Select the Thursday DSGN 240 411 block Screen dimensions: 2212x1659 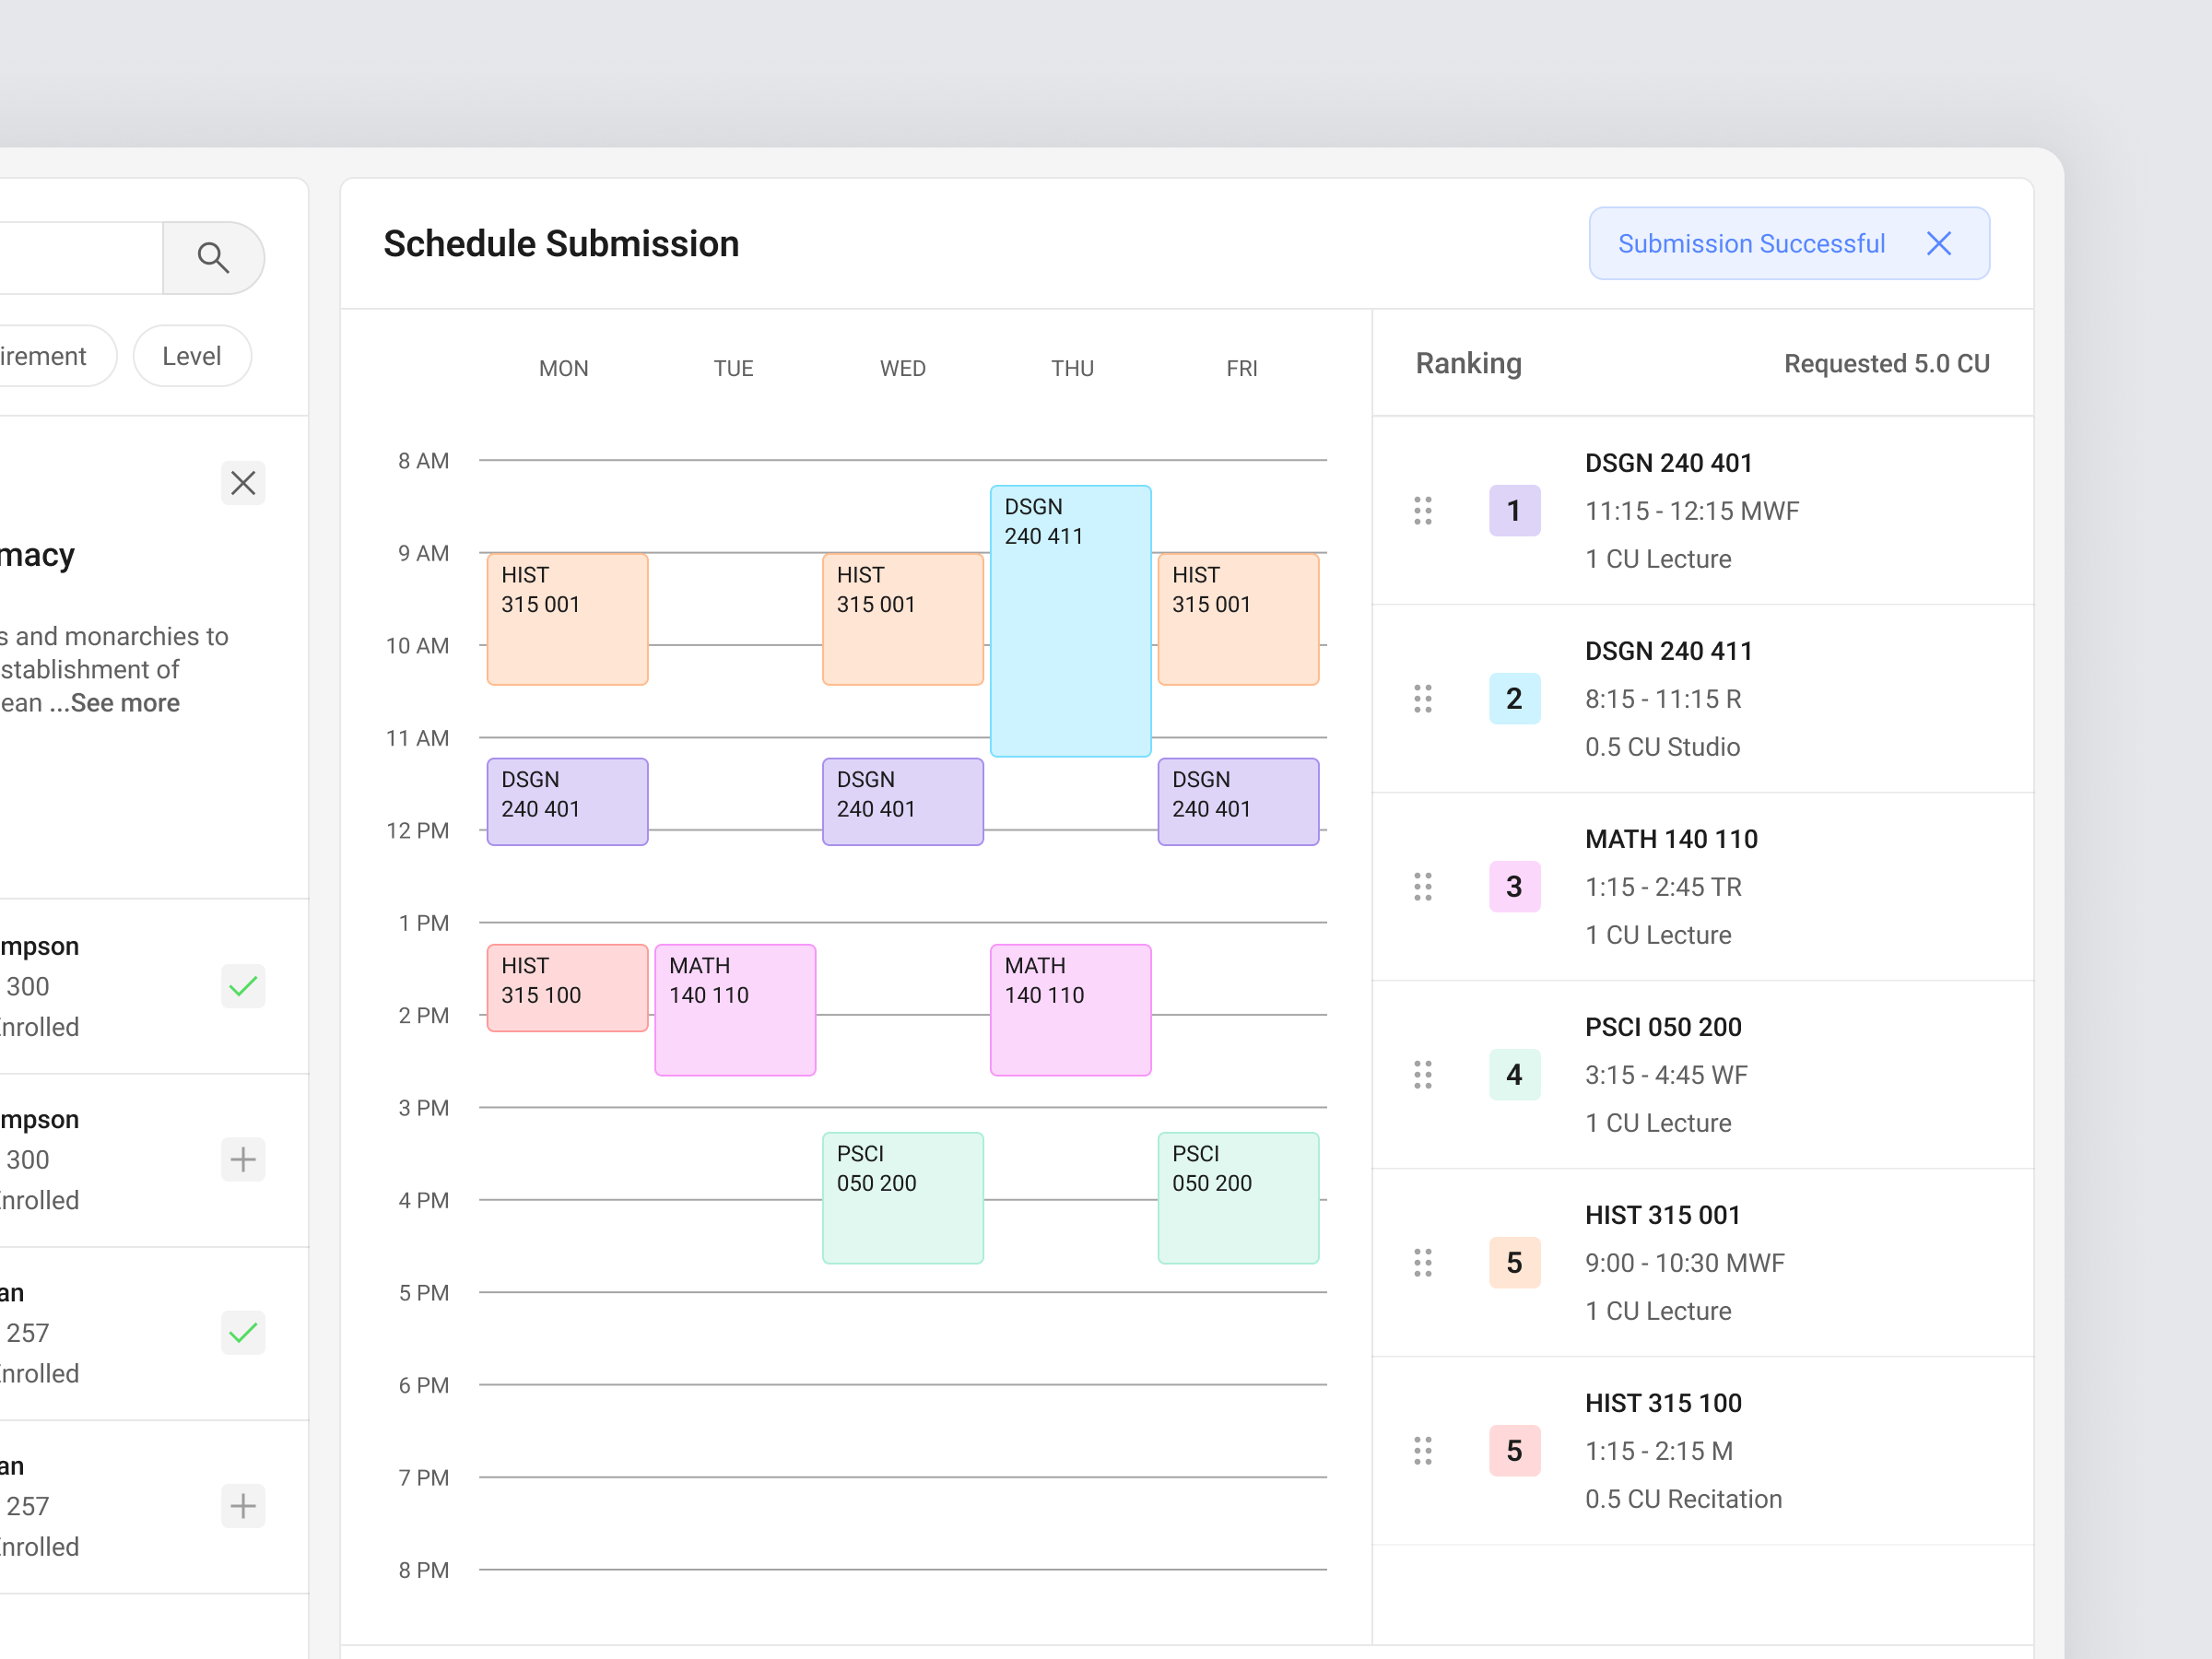[1070, 621]
